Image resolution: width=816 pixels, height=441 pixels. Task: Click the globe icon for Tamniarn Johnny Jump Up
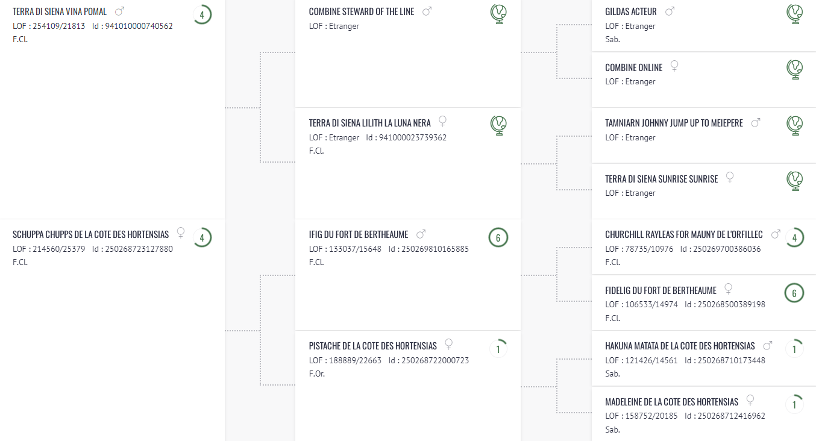[x=794, y=125]
